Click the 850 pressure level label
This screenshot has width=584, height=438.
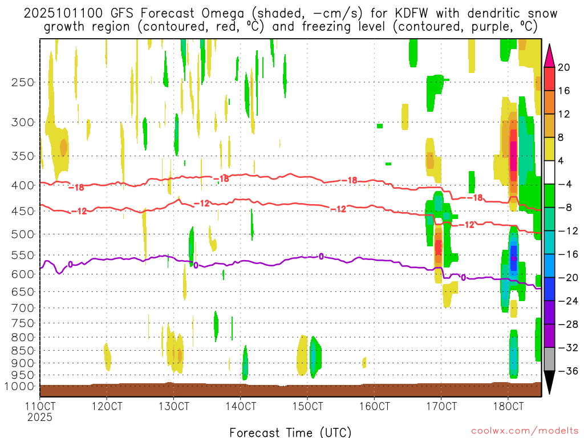pos(23,351)
